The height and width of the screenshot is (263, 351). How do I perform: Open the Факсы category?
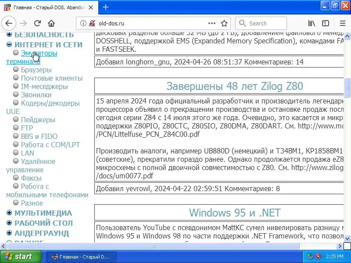click(x=31, y=178)
